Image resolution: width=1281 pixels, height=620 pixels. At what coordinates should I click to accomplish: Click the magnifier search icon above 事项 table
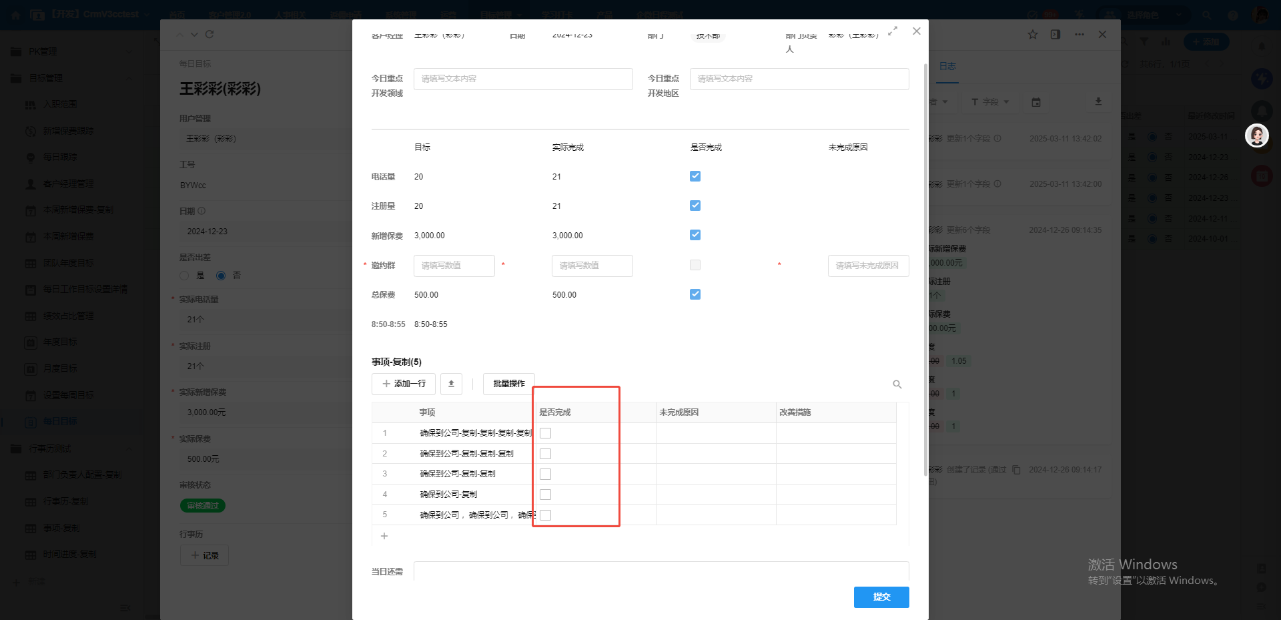click(897, 384)
